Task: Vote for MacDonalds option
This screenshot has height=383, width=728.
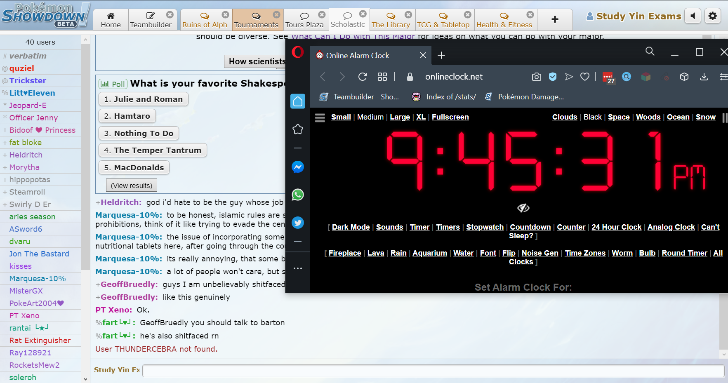Action: pos(134,167)
